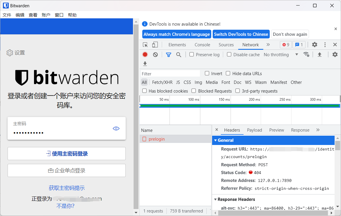Open the 账户 menu
Screen dimensions: 341x216
click(46, 15)
